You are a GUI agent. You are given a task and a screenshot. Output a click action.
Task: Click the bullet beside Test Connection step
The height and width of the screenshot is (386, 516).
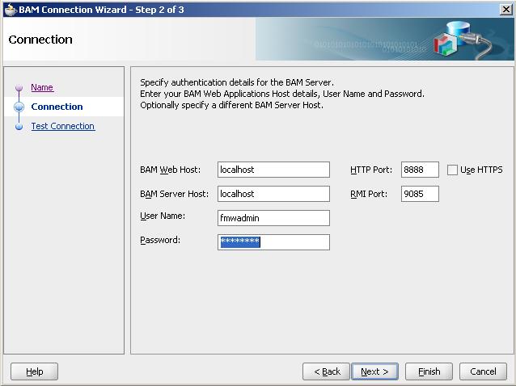19,127
